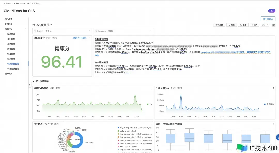Click the 刷新 refresh button
This screenshot has height=153, width=279.
pyautogui.click(x=231, y=25)
